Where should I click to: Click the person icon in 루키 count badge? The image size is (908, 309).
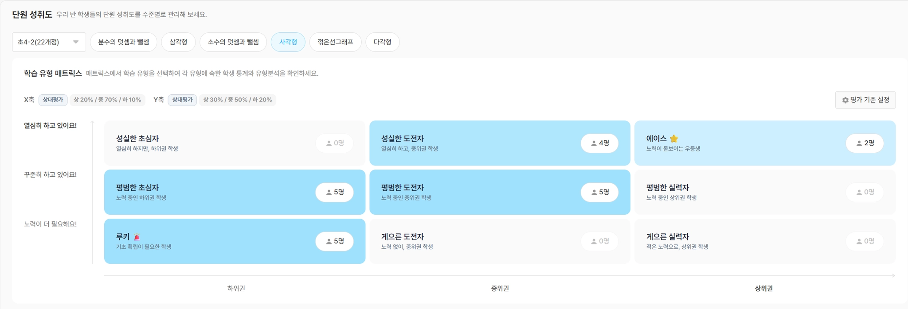point(329,242)
